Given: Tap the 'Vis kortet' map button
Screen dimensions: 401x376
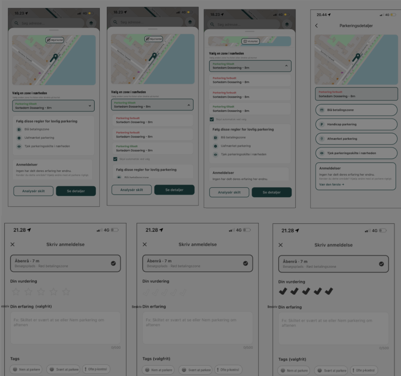Looking at the screenshot, I should [251, 41].
